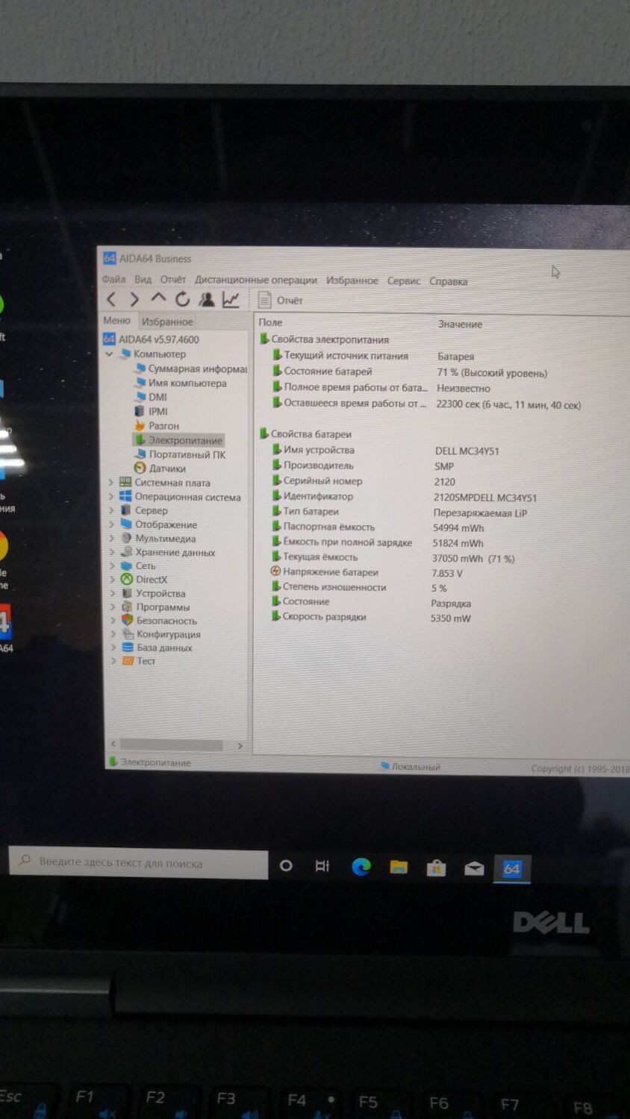Expand the Мультимедиа node
This screenshot has width=630, height=1119.
[x=112, y=539]
